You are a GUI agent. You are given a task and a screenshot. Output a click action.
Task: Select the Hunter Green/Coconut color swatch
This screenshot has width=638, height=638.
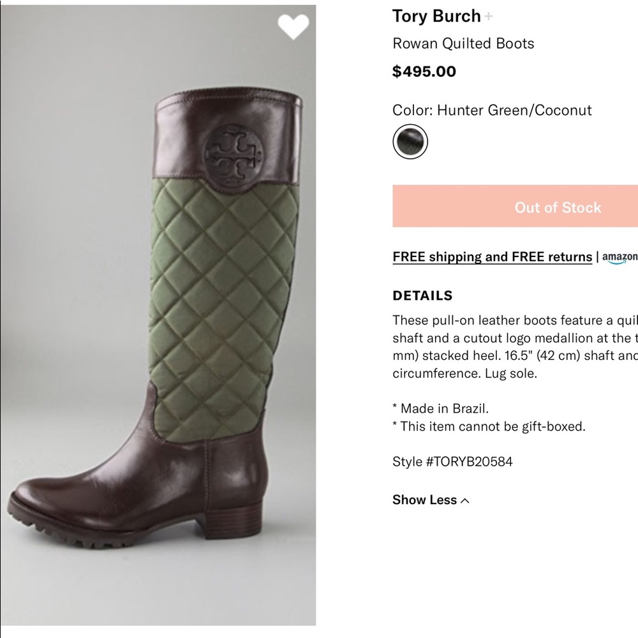(x=410, y=142)
